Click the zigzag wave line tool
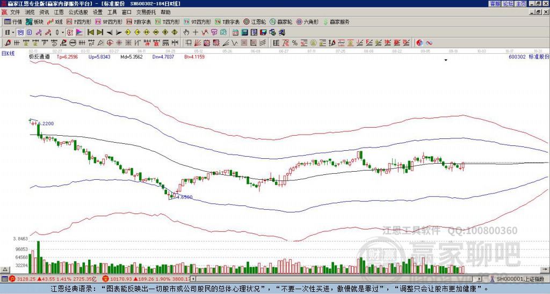This screenshot has height=294, width=550. click(x=234, y=43)
